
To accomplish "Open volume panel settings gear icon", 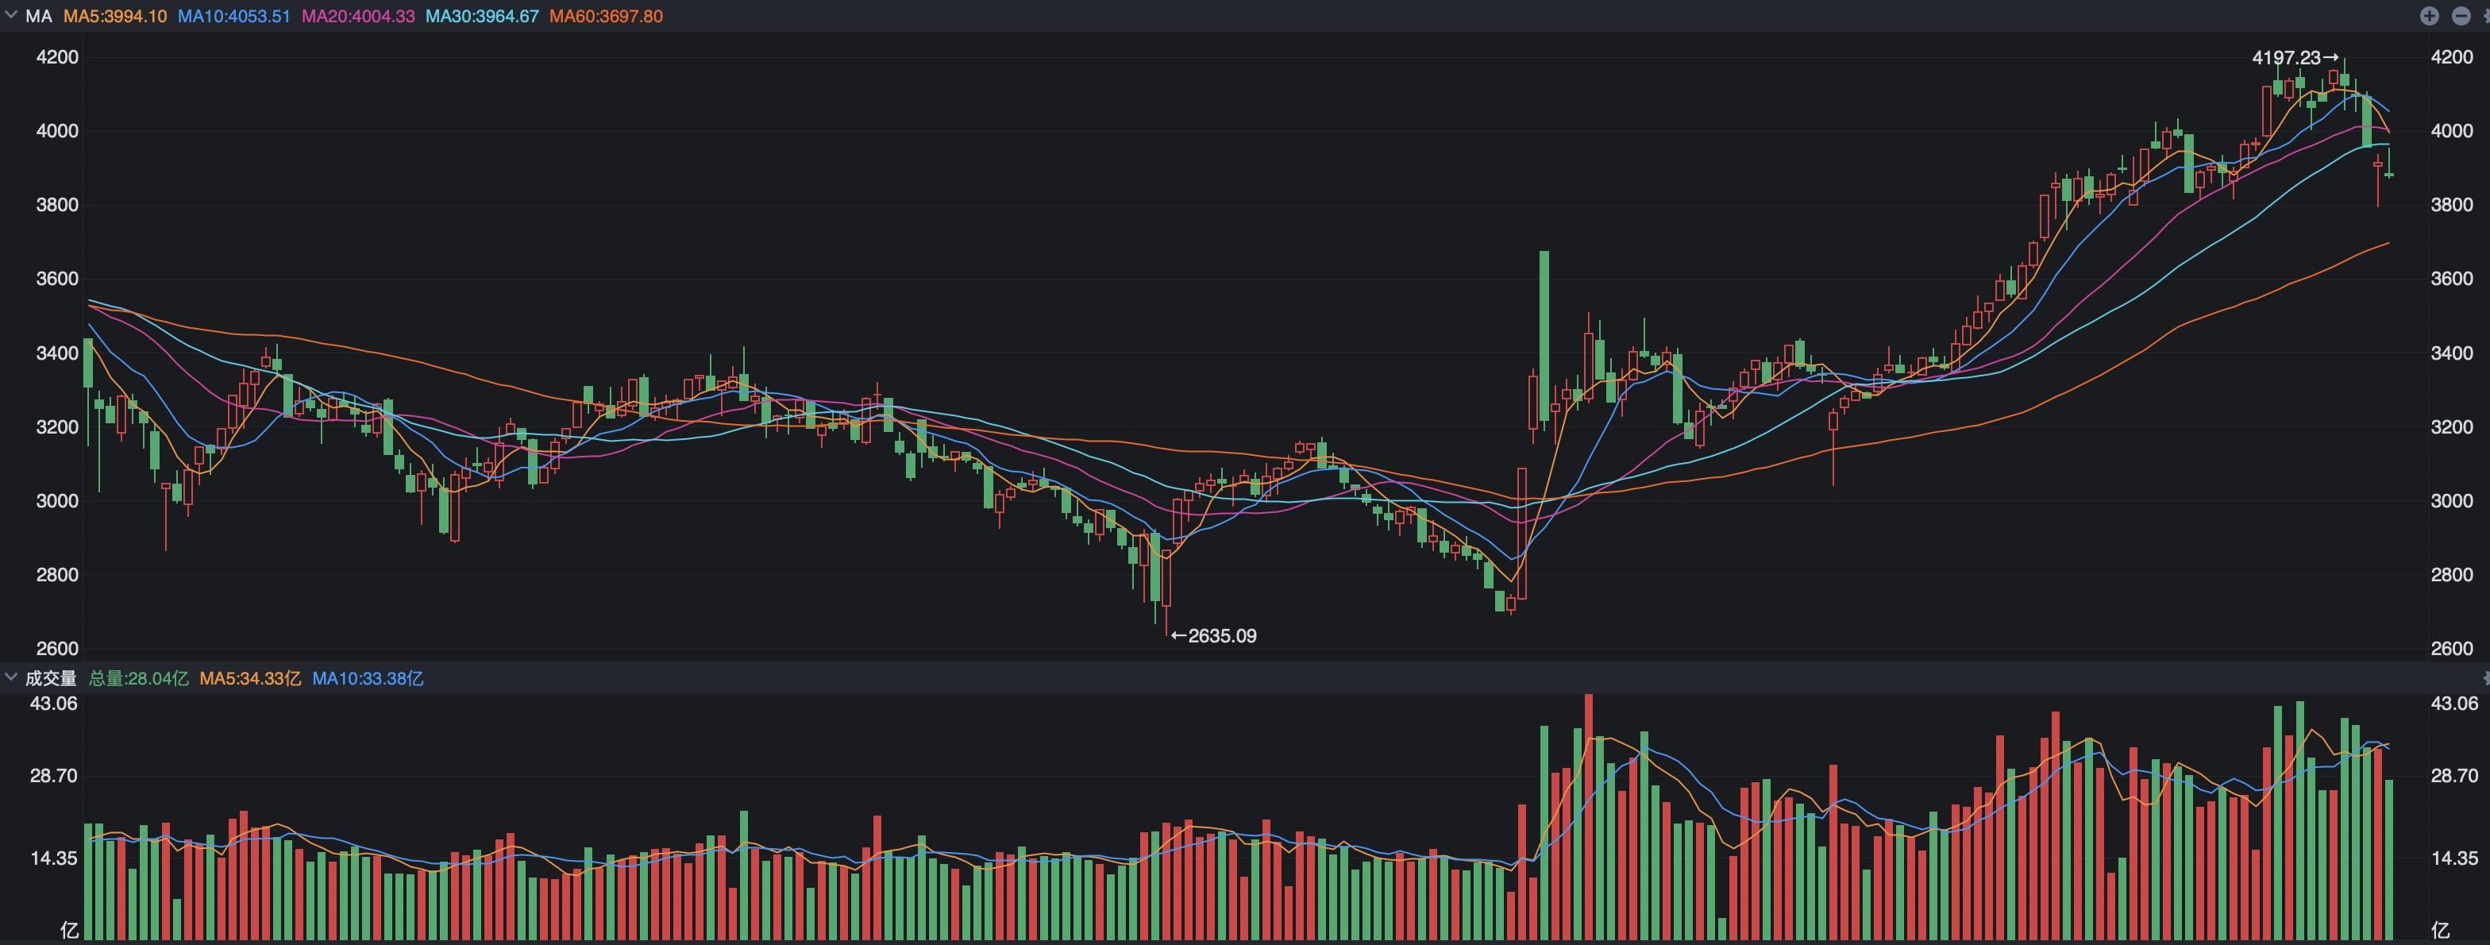I will tap(2486, 678).
